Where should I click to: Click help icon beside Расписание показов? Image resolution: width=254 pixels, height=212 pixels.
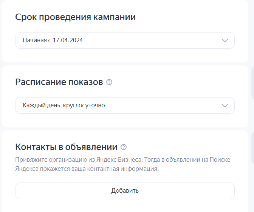(x=109, y=82)
